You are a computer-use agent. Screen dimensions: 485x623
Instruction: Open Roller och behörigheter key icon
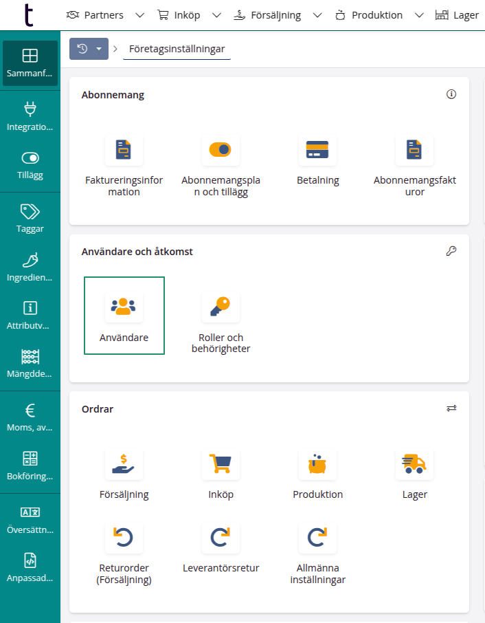click(x=221, y=307)
